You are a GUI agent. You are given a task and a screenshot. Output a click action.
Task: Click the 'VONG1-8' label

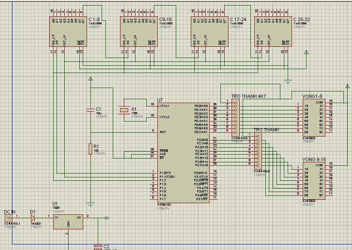(312, 96)
